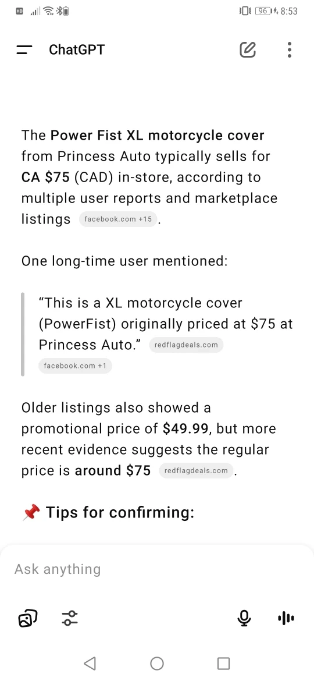Tap the photo attachment icon

(x=28, y=618)
